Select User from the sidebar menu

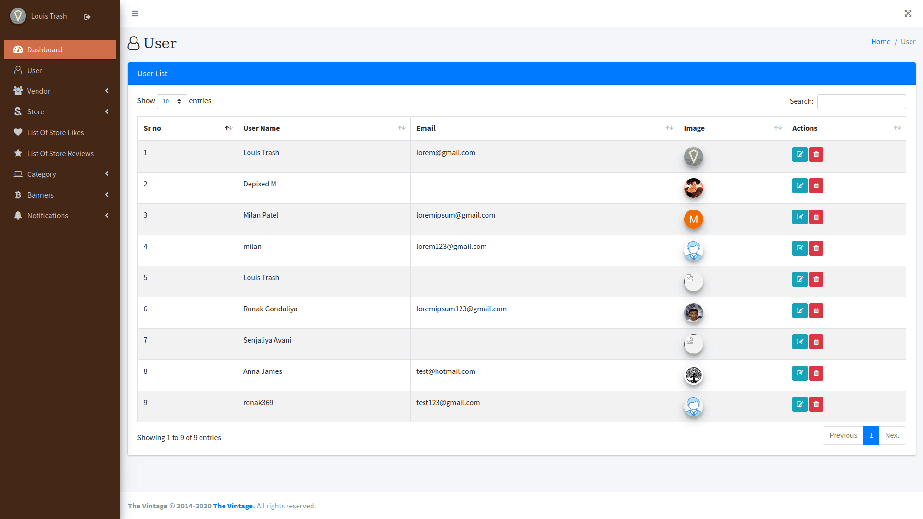click(x=34, y=70)
